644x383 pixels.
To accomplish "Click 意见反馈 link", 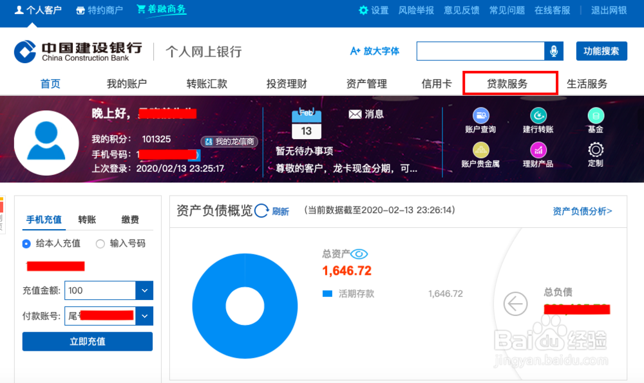I will tap(462, 10).
